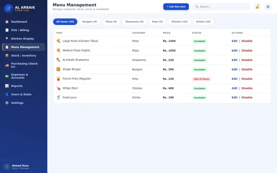
Task: Click the house icon next to Dashboard
Action: pyautogui.click(x=7, y=22)
